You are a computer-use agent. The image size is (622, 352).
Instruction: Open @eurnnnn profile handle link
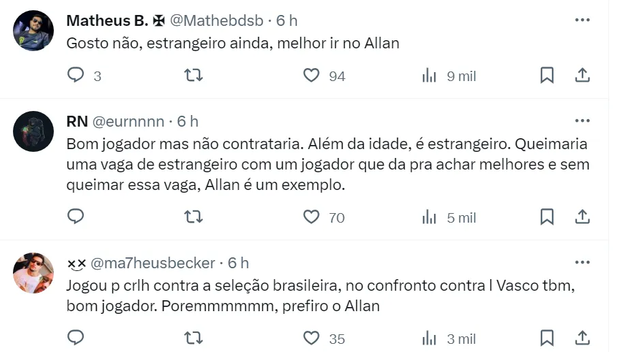coord(128,122)
